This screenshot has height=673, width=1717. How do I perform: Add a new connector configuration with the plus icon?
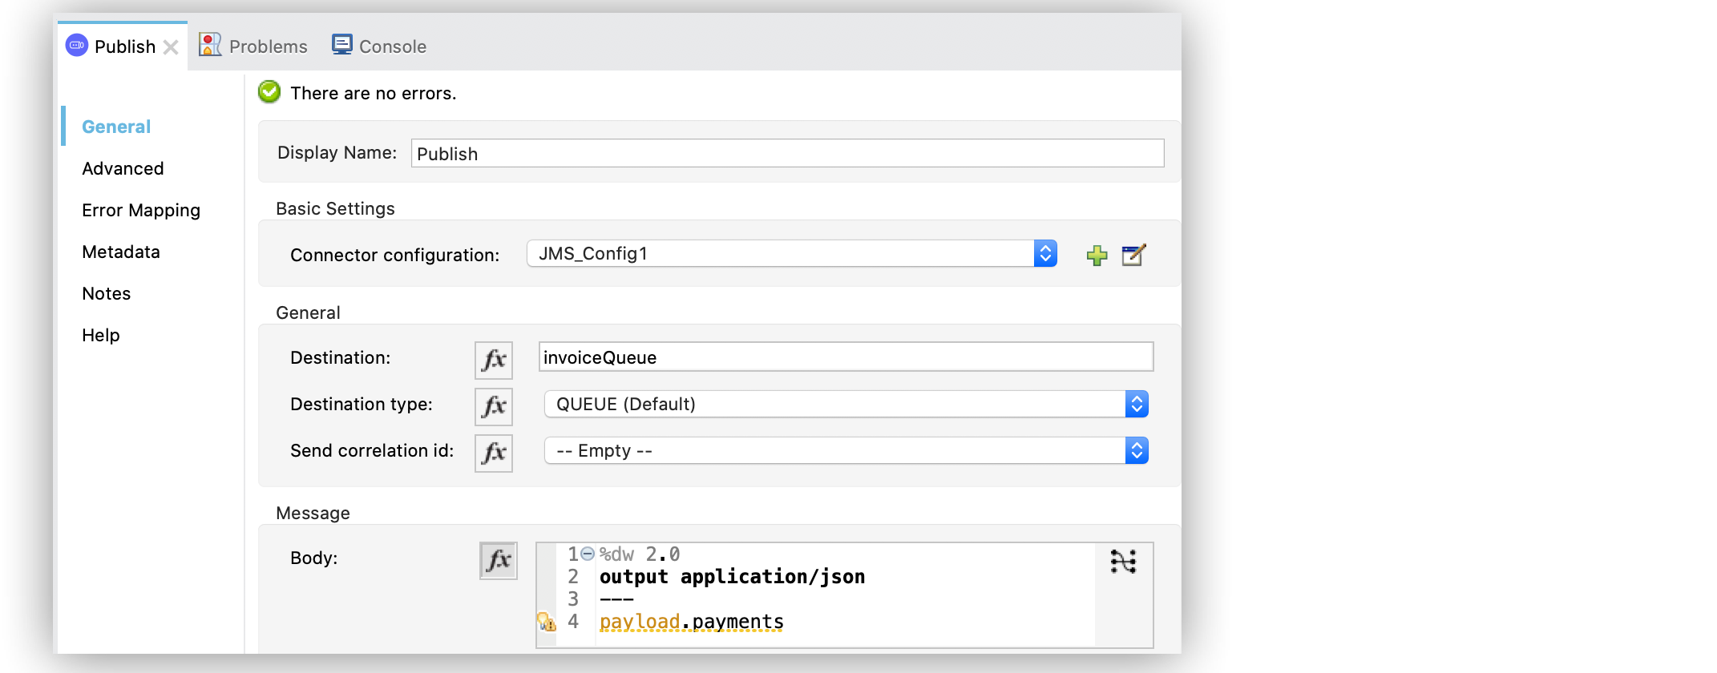pyautogui.click(x=1097, y=255)
